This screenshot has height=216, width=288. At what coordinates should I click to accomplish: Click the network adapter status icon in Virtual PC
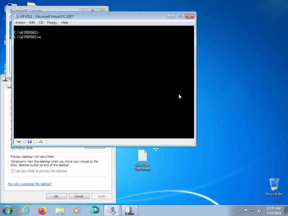click(x=41, y=141)
